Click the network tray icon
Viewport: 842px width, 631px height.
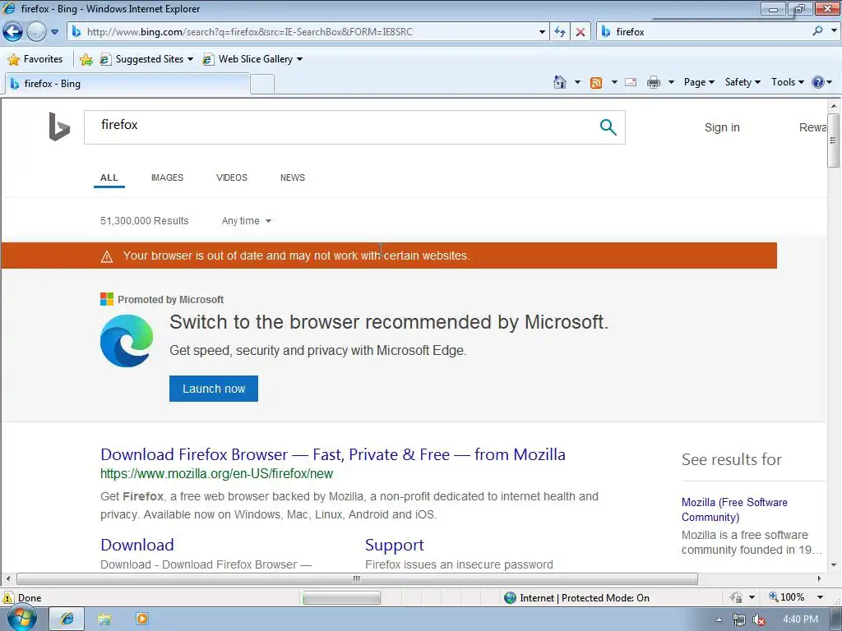pyautogui.click(x=739, y=619)
